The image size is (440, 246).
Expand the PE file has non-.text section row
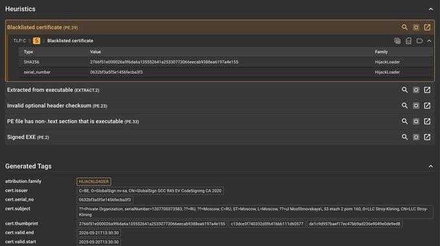click(220, 122)
